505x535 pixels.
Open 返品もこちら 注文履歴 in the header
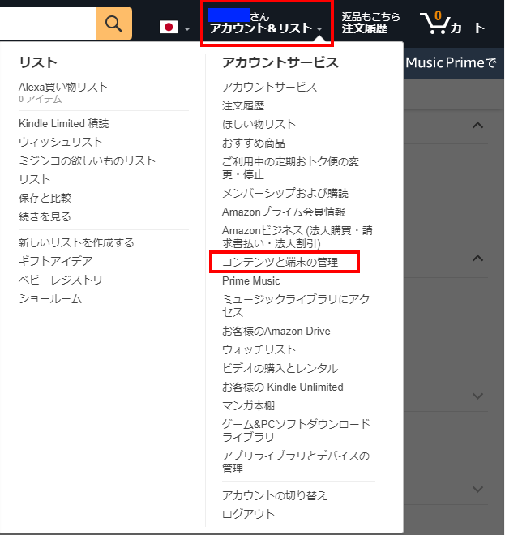tap(370, 23)
